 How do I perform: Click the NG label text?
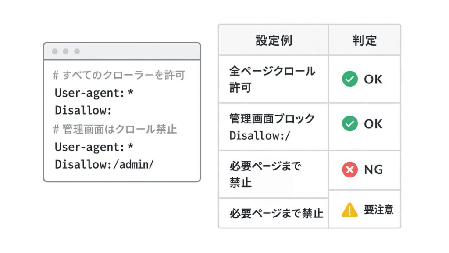373,170
